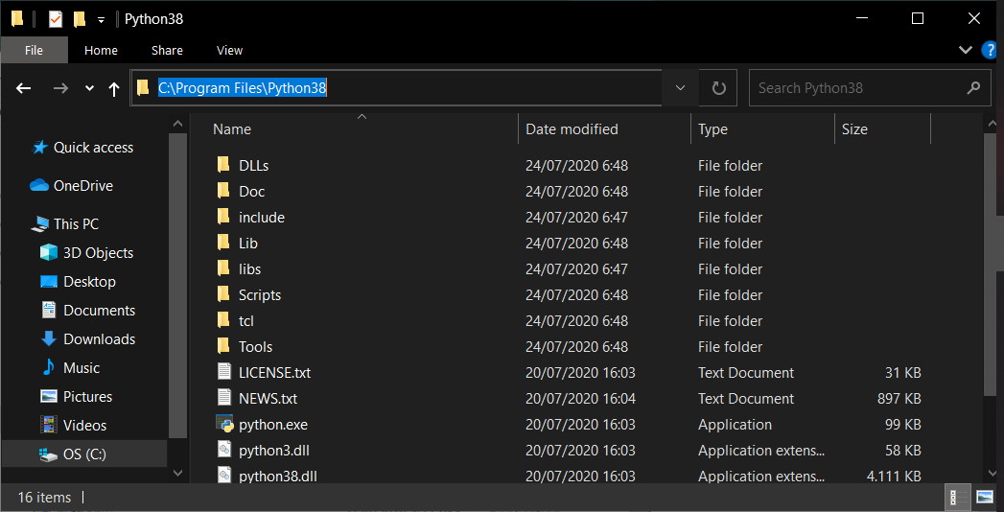Click navigation pane scroll up arrow
The width and height of the screenshot is (1004, 512).
[x=178, y=124]
